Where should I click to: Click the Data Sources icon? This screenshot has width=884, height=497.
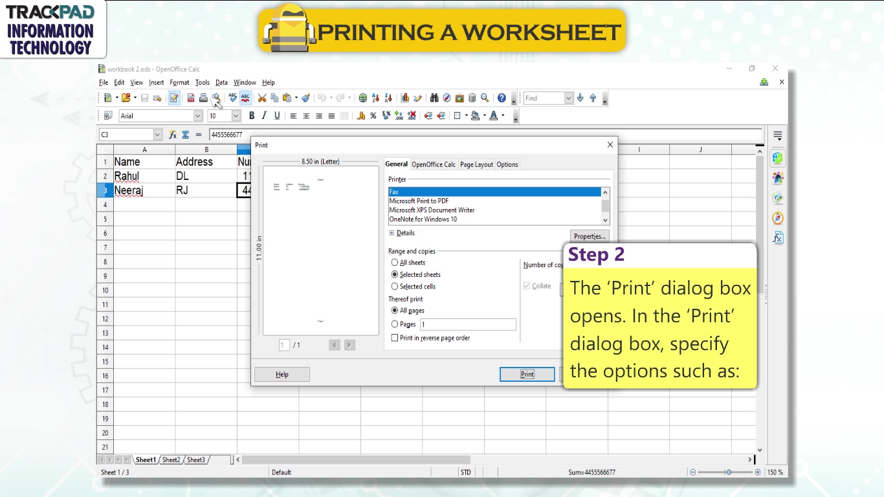[x=472, y=98]
